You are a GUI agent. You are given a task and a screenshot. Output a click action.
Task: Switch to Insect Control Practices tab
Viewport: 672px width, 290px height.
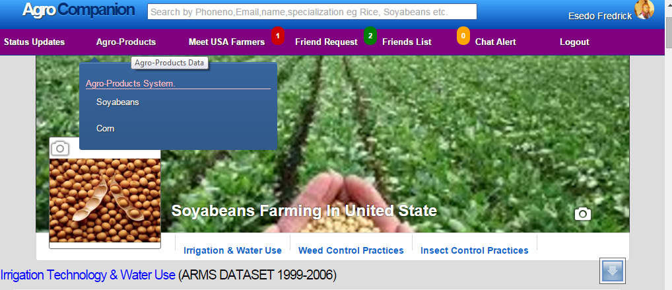[x=475, y=250]
